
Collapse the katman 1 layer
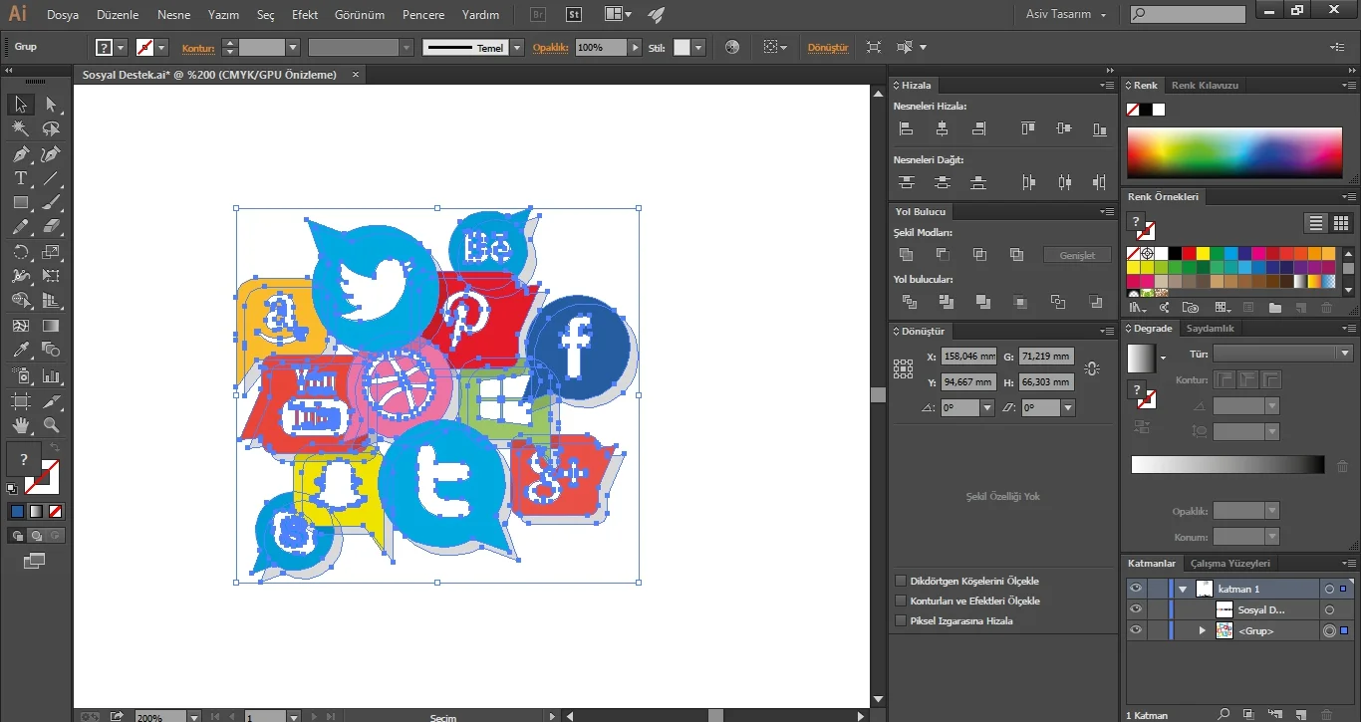(1183, 589)
